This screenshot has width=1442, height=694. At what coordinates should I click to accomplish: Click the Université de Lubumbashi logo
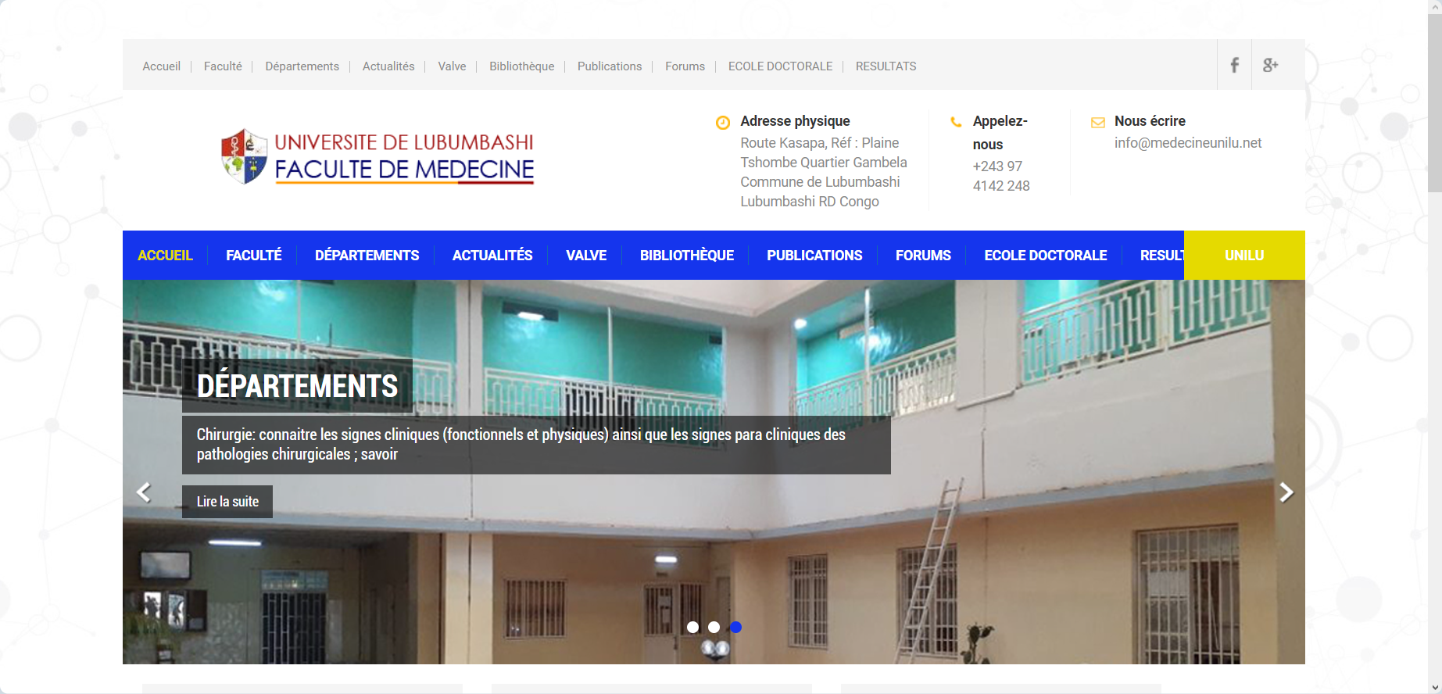[x=377, y=156]
